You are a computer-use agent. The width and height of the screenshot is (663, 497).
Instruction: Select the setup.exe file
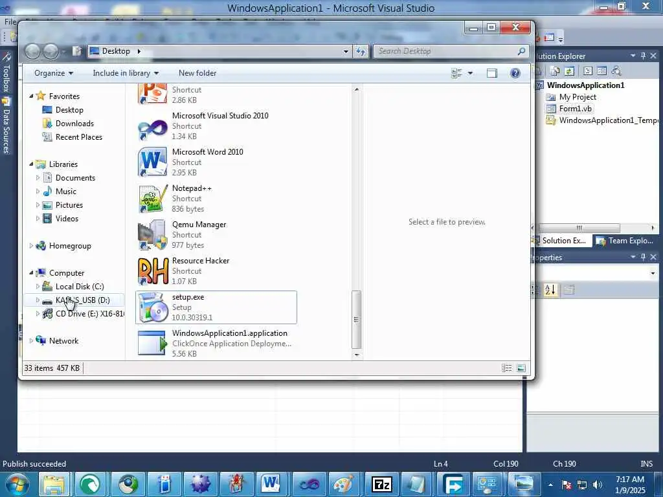(x=216, y=307)
